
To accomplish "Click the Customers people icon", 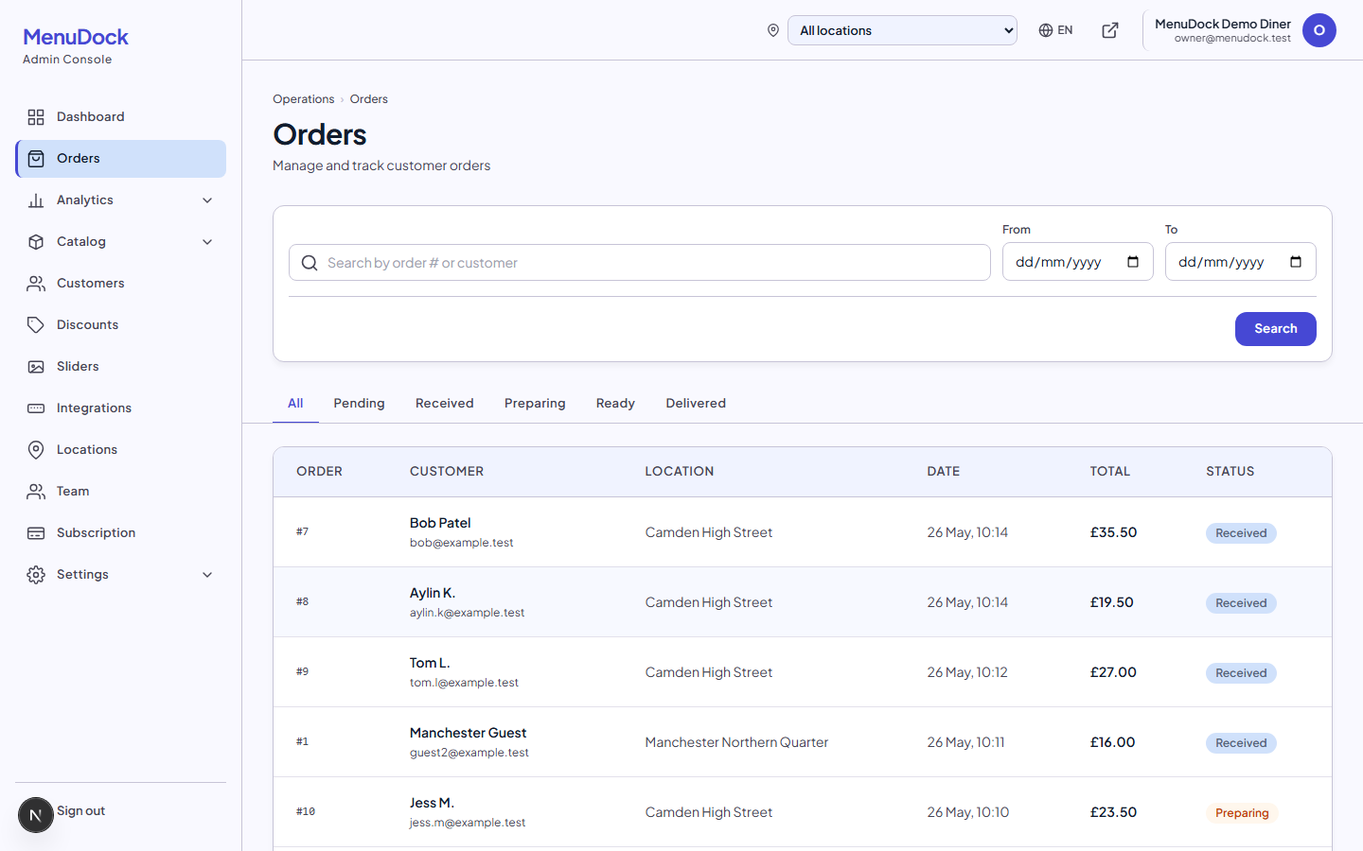I will click(x=36, y=284).
